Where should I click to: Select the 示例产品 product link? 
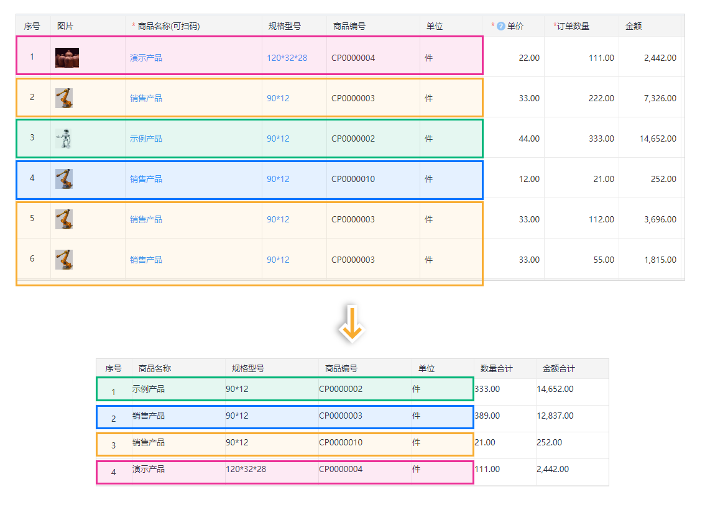(146, 138)
